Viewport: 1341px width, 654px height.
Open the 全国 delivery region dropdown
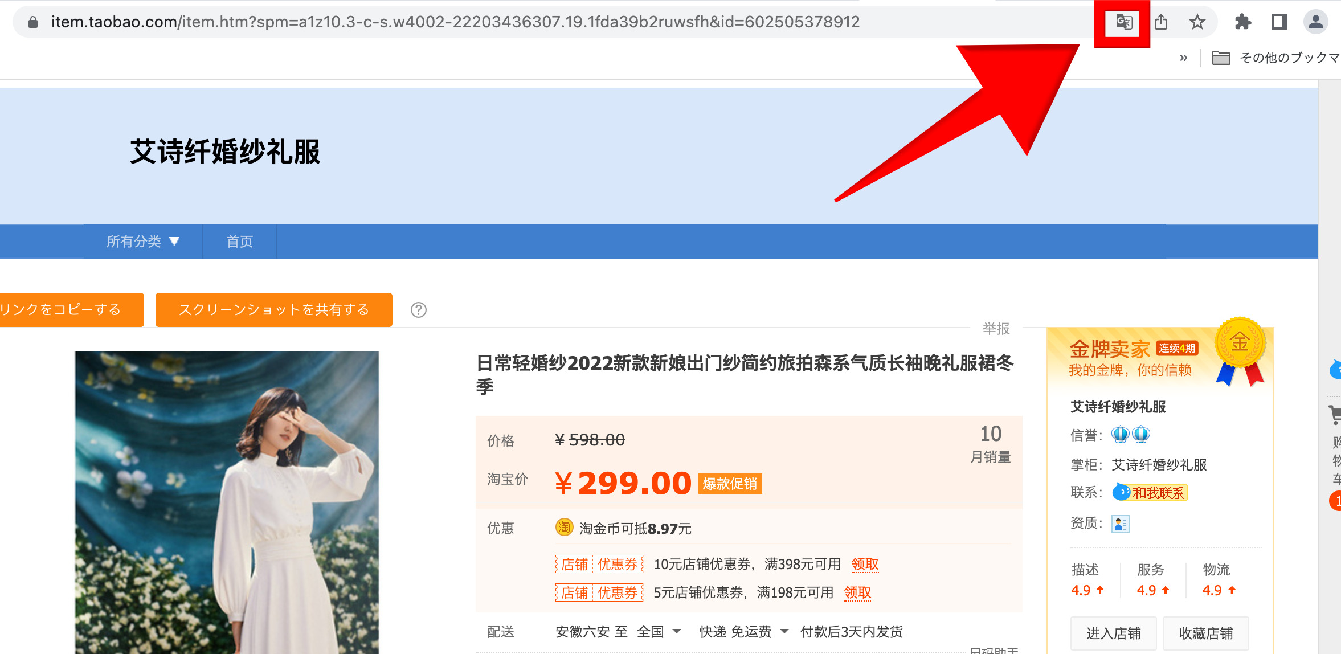pos(659,632)
